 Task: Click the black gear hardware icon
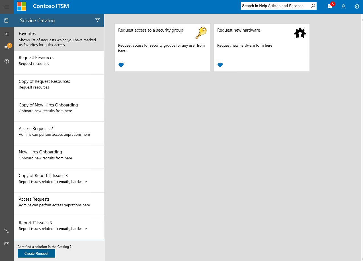click(300, 33)
